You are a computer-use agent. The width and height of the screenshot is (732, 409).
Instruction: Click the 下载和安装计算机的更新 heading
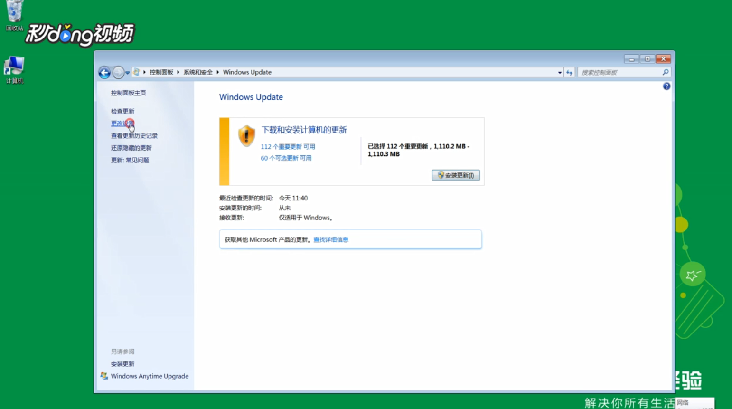[304, 130]
